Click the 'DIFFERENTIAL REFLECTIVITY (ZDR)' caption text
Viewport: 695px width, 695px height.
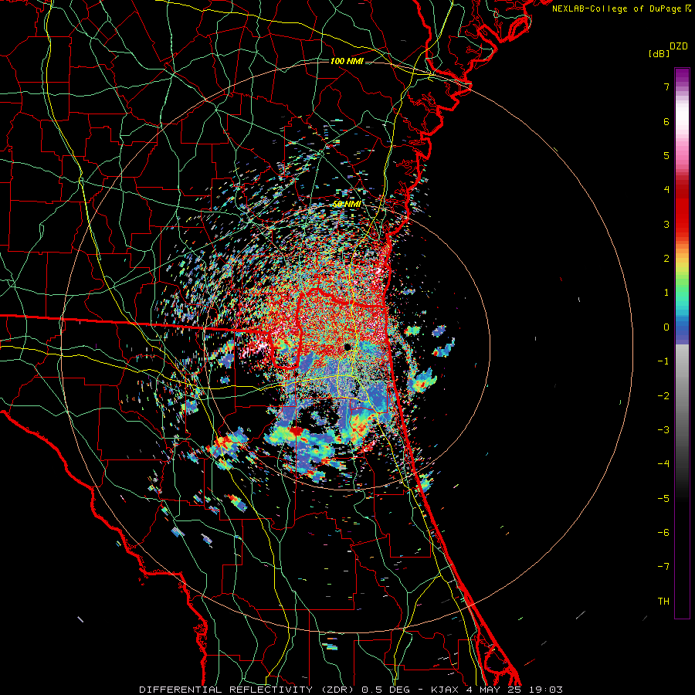248,690
